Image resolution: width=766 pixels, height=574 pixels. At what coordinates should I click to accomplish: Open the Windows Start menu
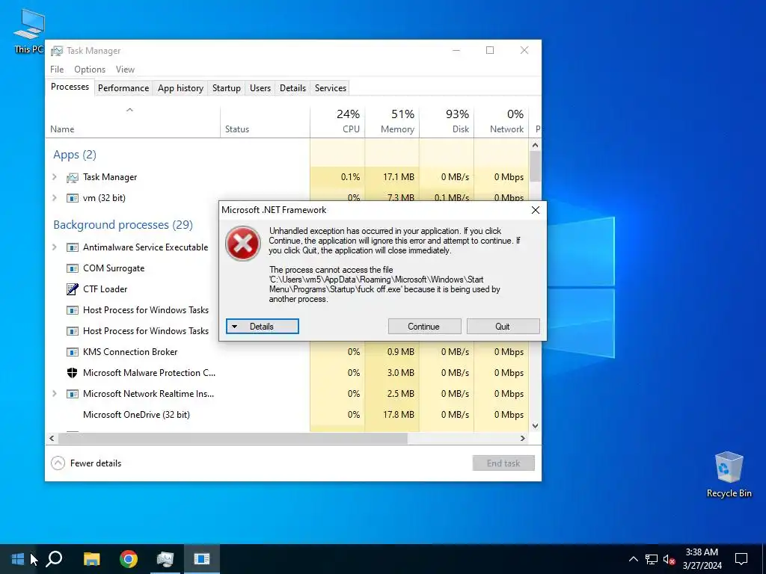18,559
